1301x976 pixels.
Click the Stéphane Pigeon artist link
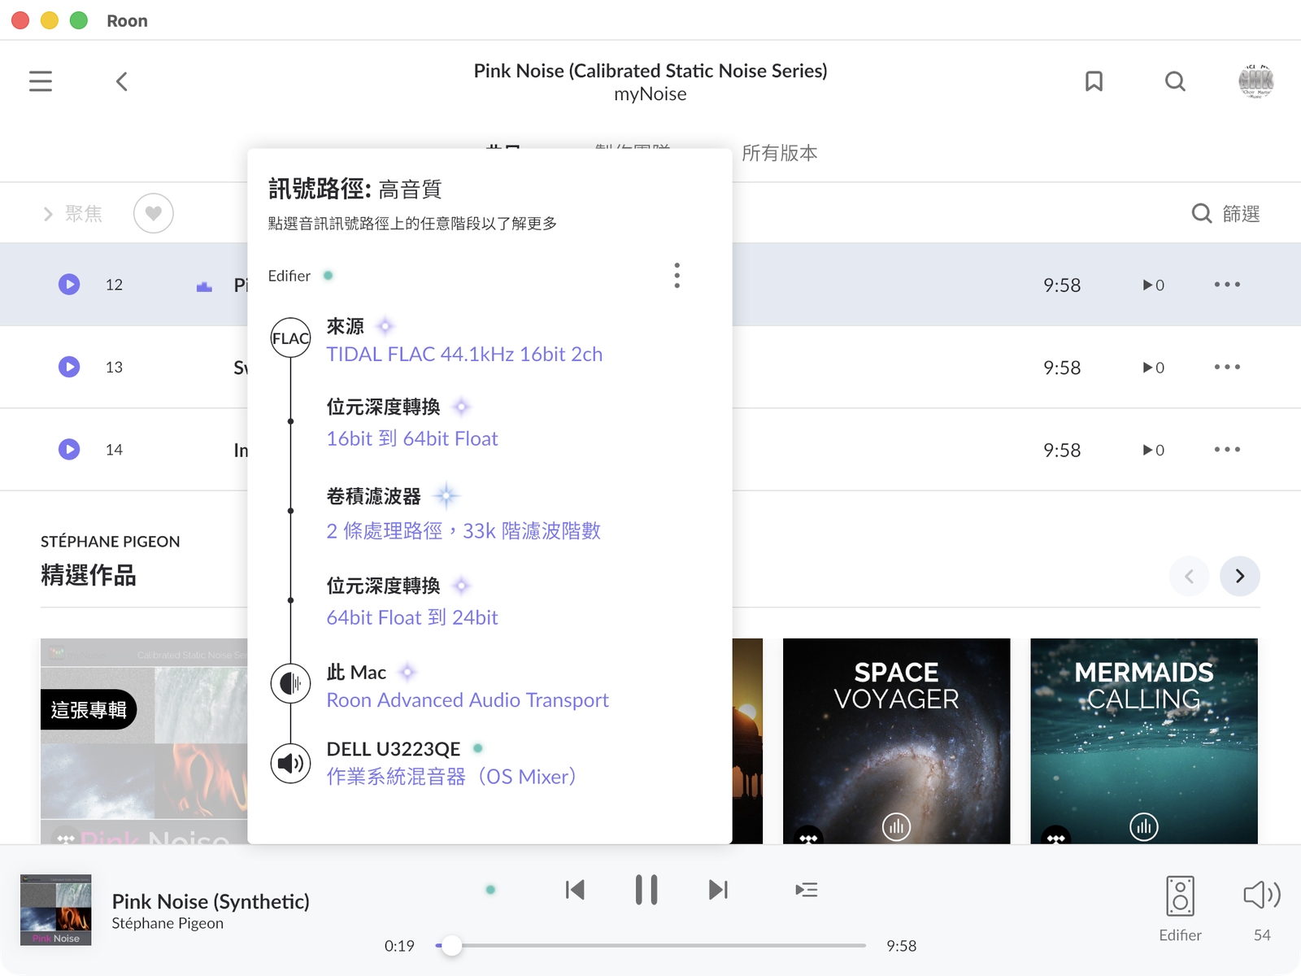pos(168,923)
